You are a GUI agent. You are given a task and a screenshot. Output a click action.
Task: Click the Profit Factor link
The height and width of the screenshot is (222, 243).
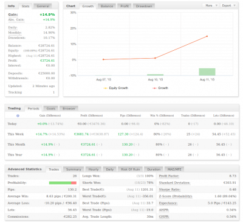pyautogui.click(x=169, y=176)
